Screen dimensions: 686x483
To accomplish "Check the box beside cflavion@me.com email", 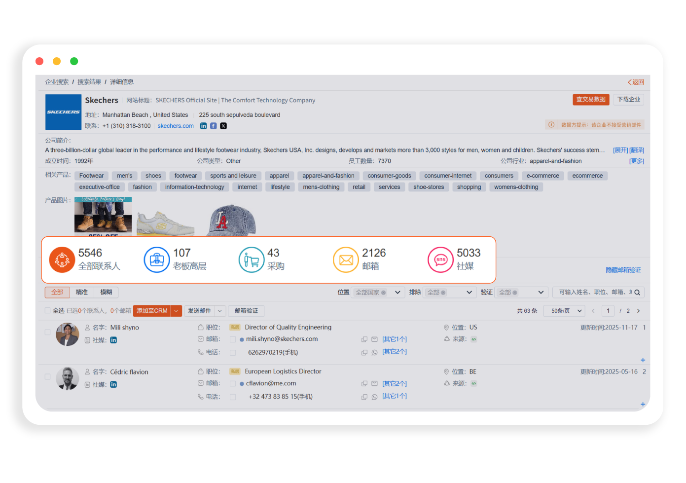I will tap(233, 383).
